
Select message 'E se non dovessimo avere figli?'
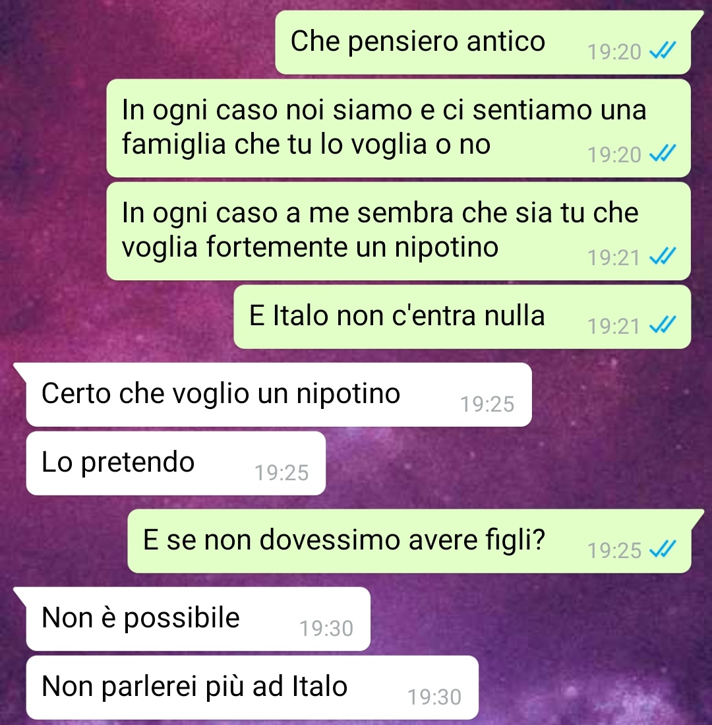pos(409,541)
